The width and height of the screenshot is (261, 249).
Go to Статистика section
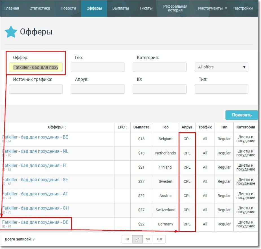[x=40, y=8]
